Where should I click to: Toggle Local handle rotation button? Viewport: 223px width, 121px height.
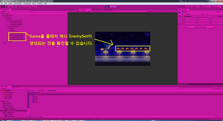click(33, 7)
